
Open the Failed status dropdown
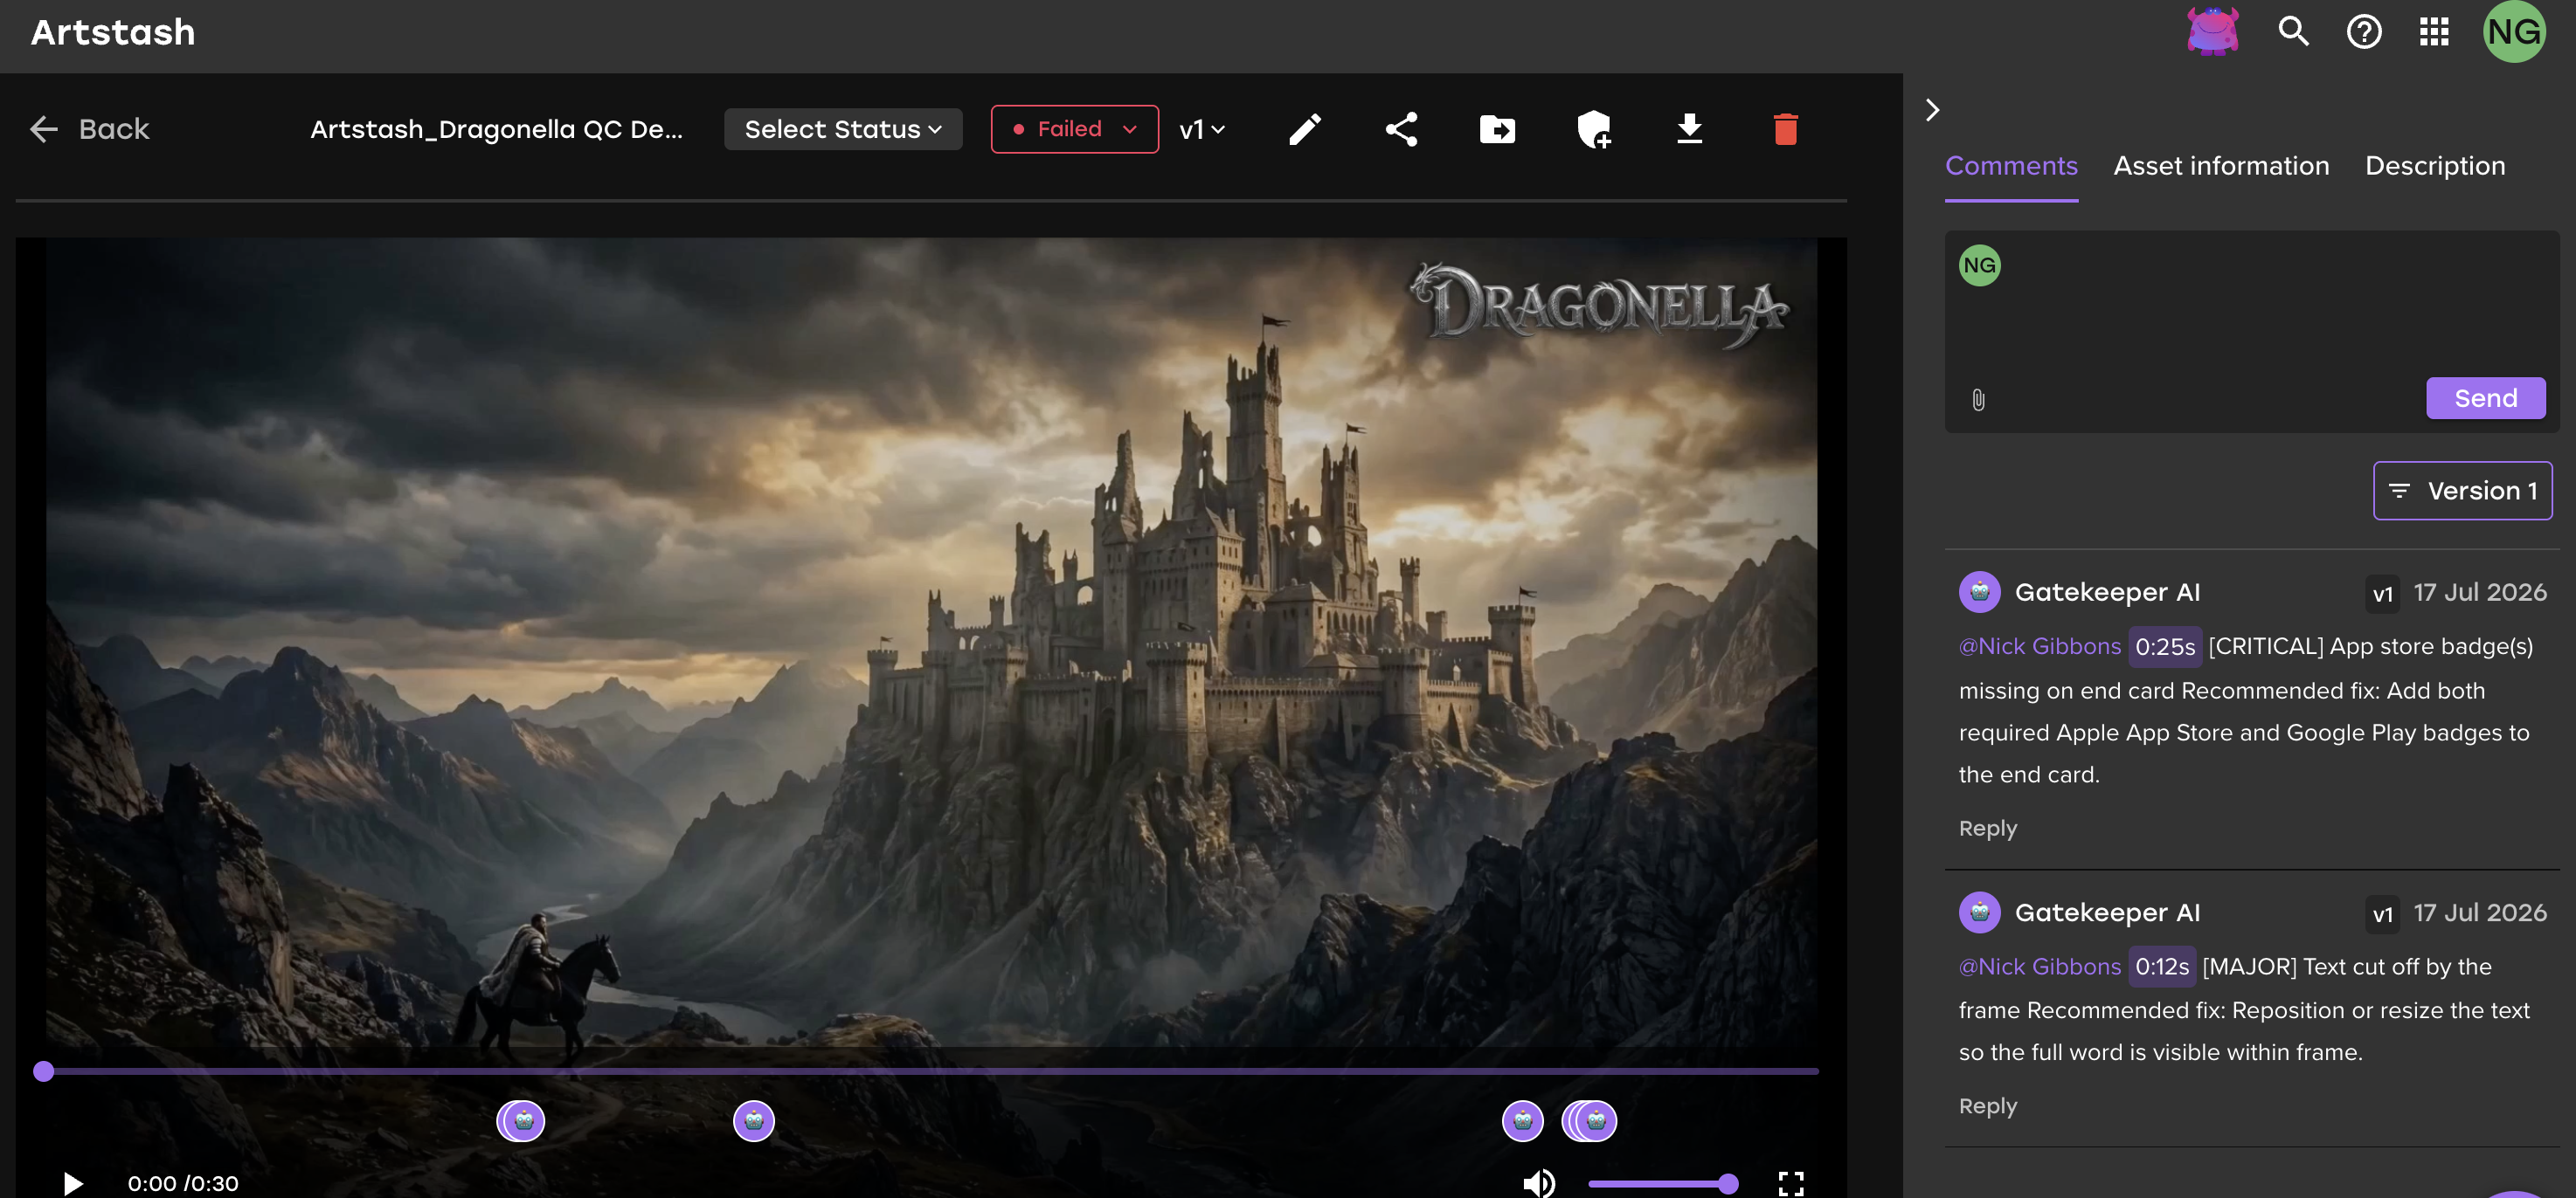click(1075, 129)
